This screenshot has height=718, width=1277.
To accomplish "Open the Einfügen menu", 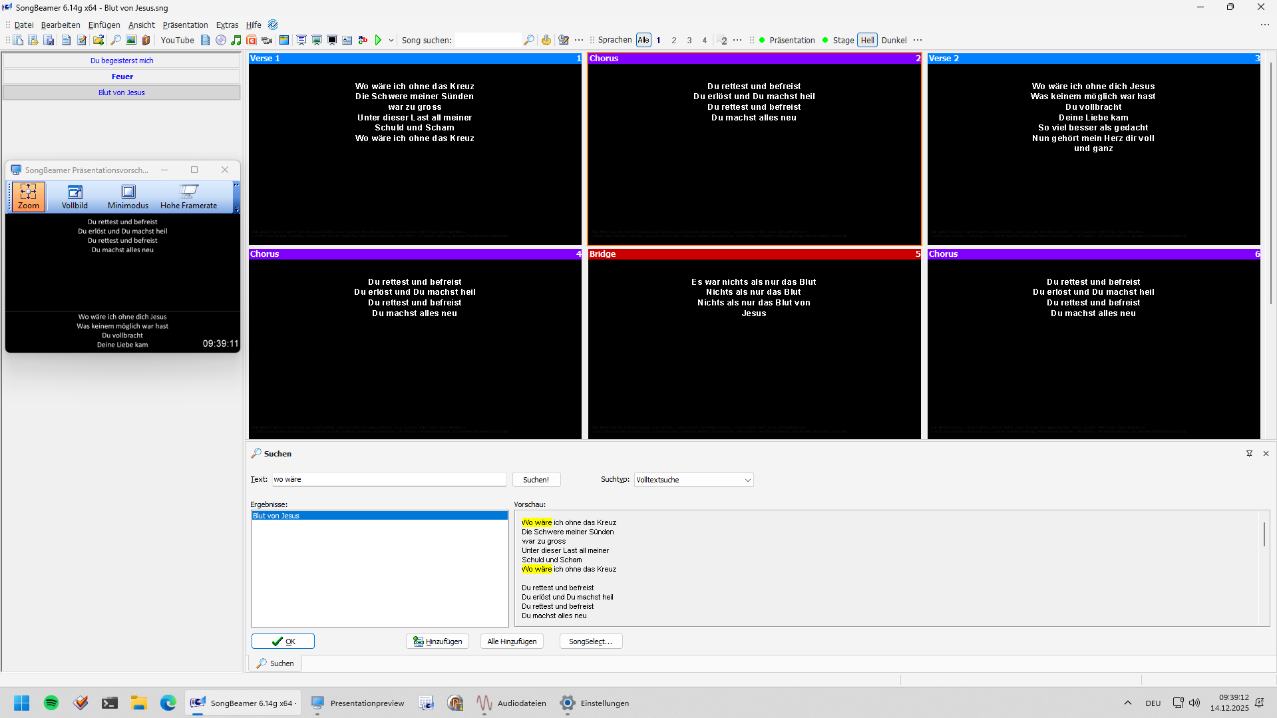I will [x=104, y=25].
